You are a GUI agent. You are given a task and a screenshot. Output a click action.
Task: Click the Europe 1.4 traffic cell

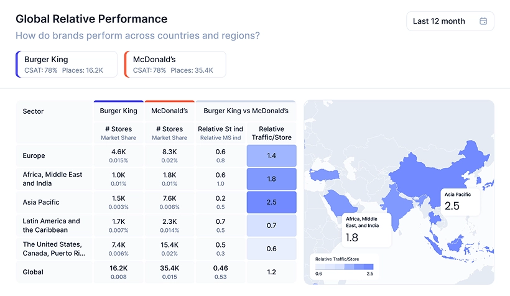[x=271, y=155]
